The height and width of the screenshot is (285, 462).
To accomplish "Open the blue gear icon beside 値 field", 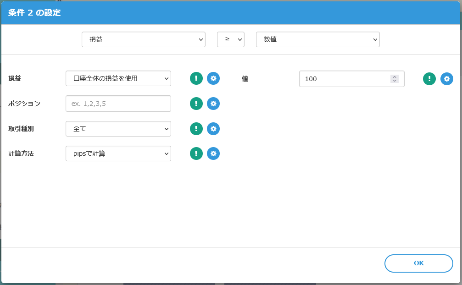I will [447, 79].
